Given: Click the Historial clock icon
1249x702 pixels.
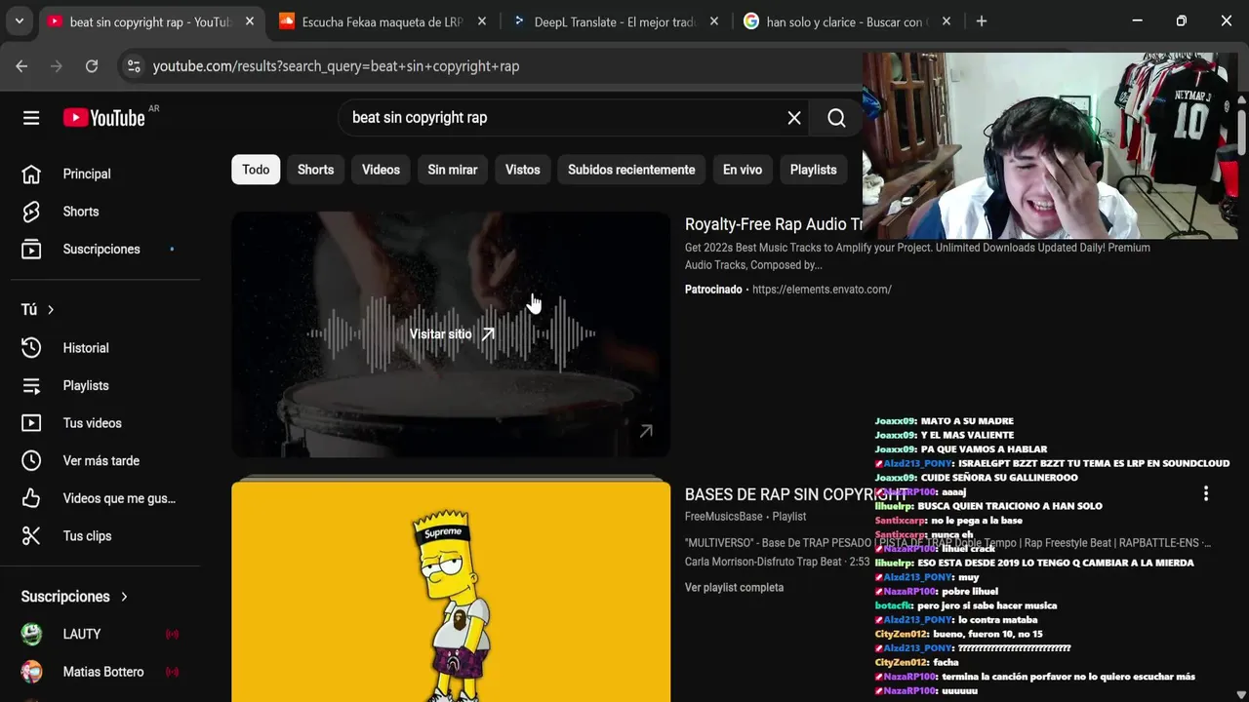Looking at the screenshot, I should point(31,348).
